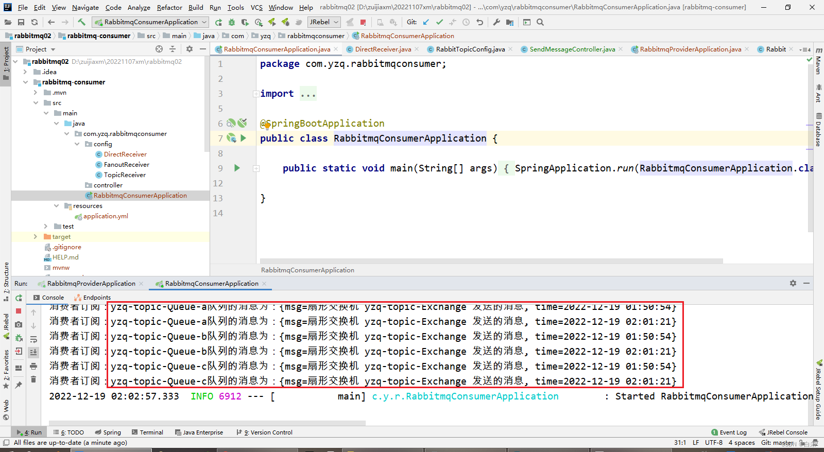824x452 pixels.
Task: Navigate back with the left arrow icon
Action: 51,22
